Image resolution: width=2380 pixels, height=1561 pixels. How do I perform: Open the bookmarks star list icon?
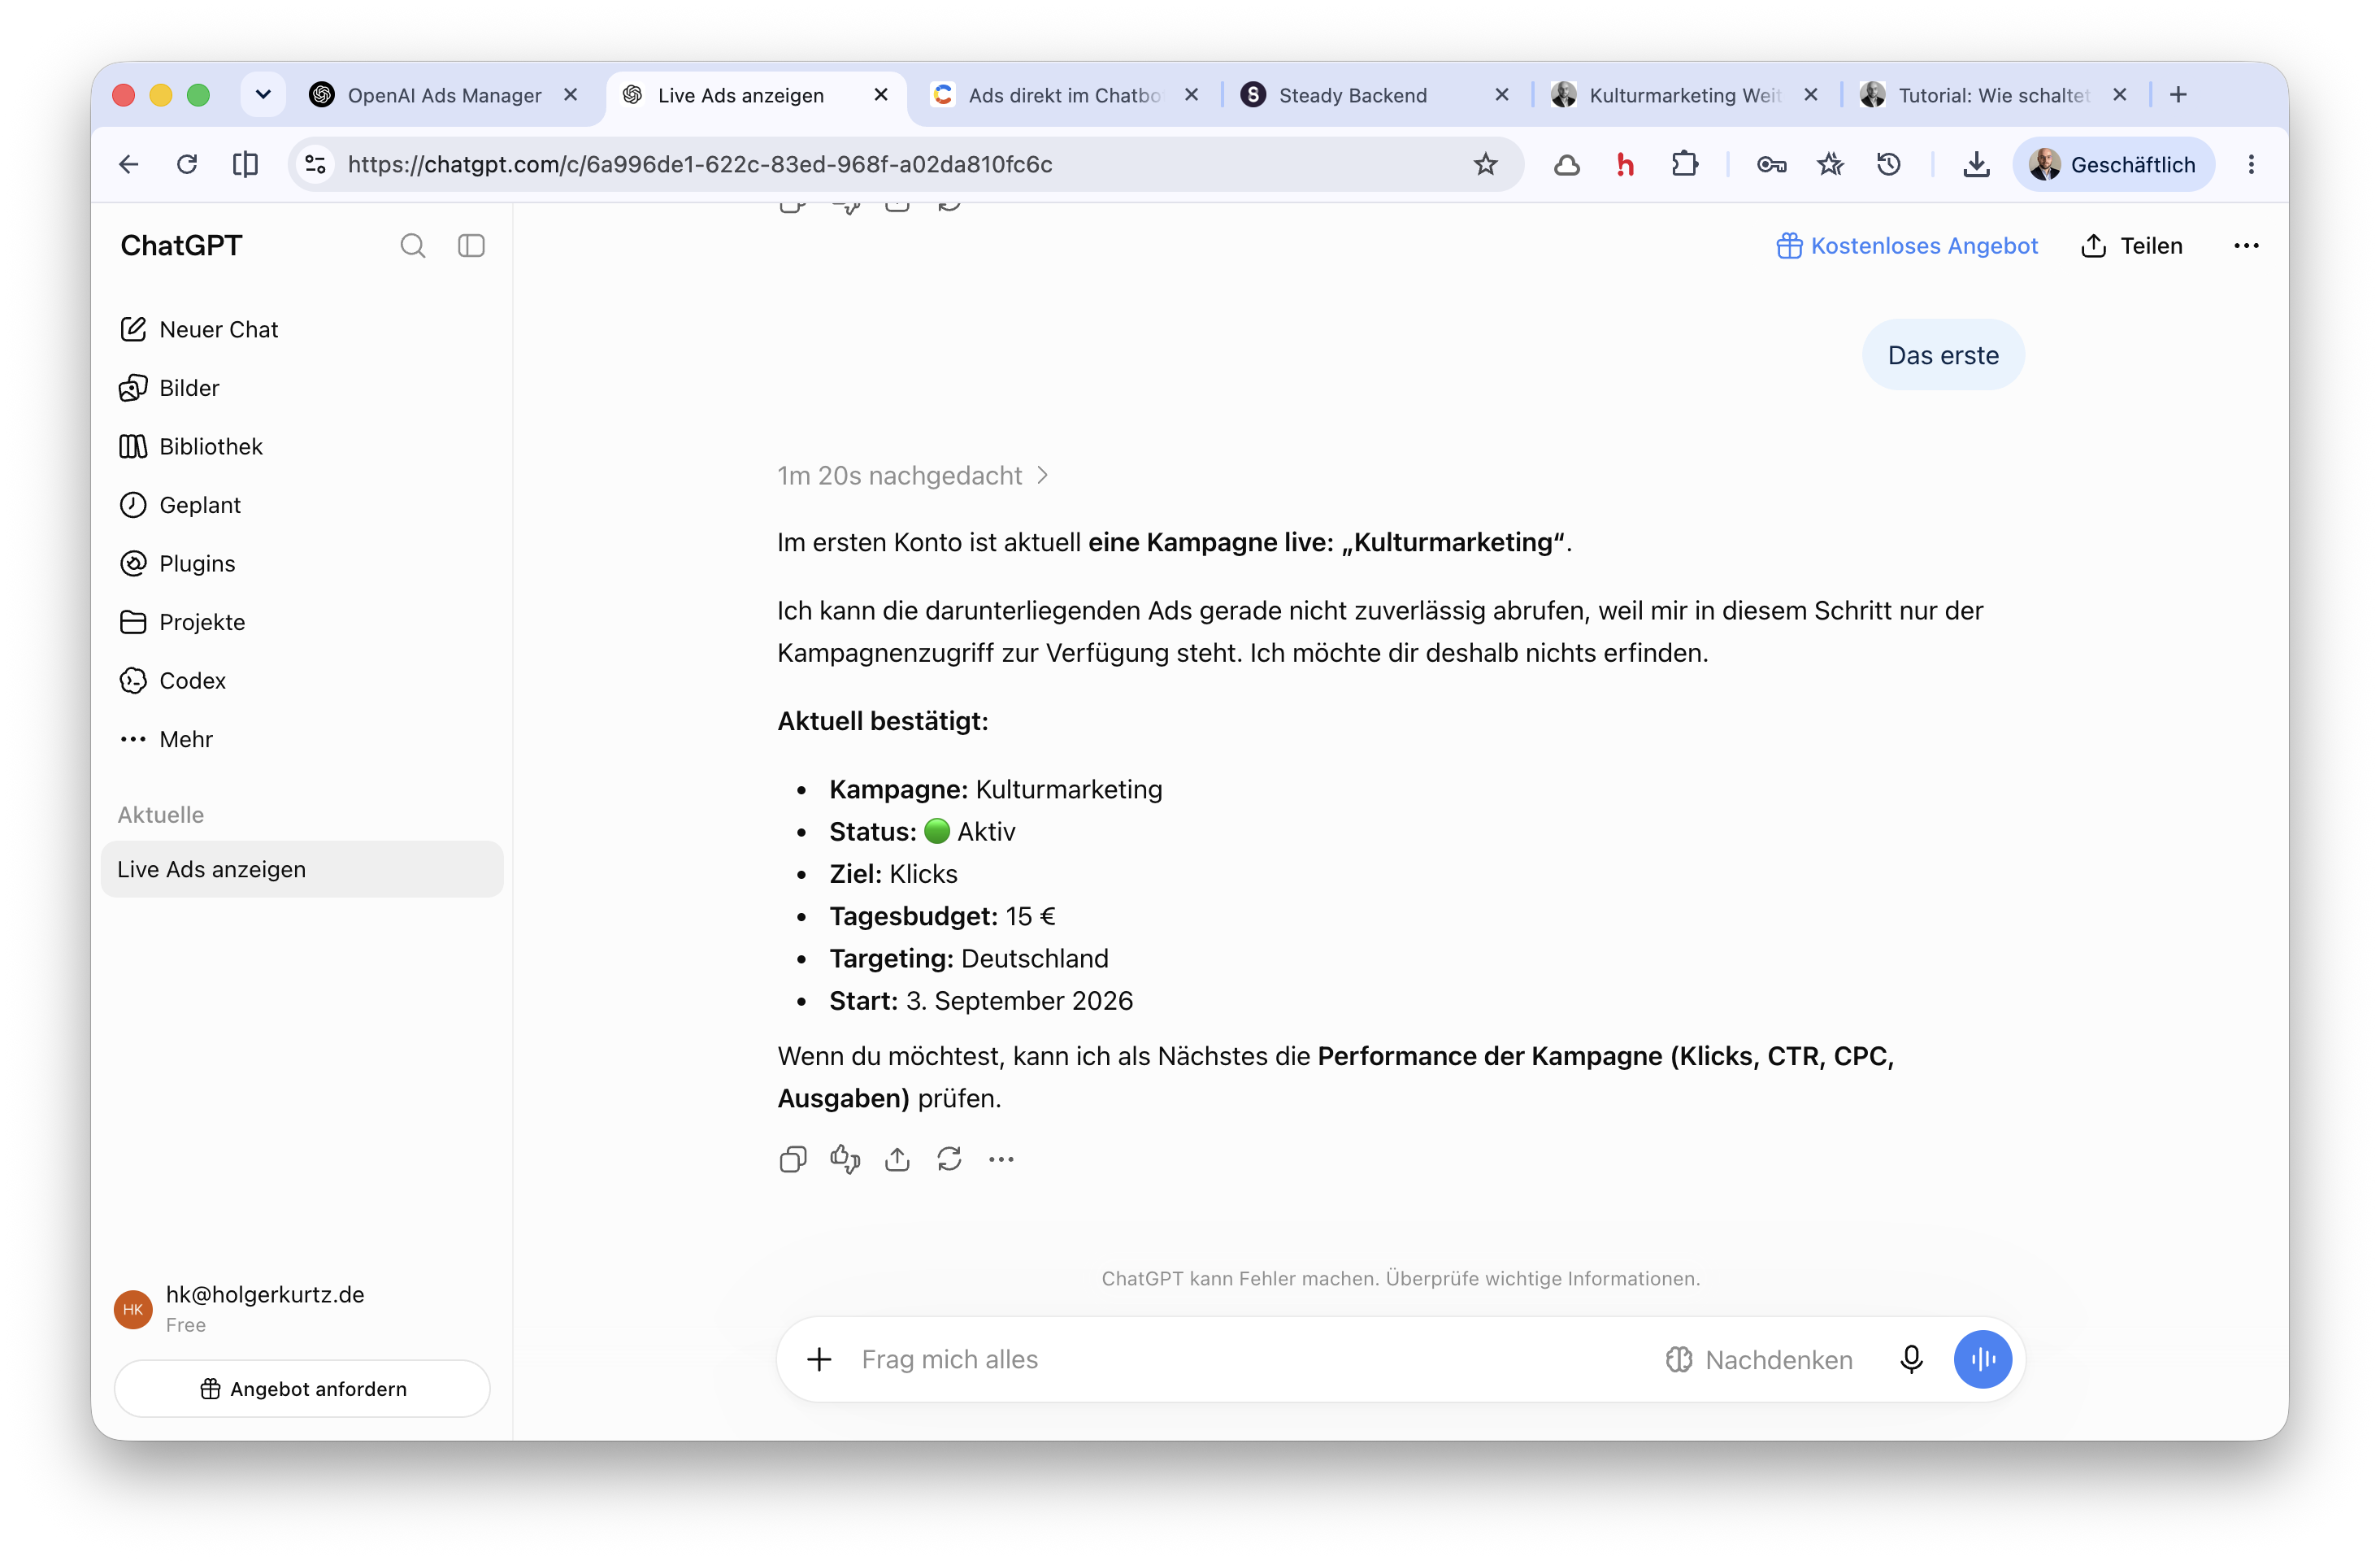tap(1830, 164)
